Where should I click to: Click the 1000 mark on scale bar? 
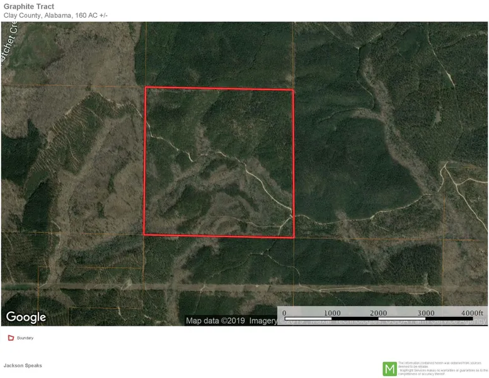[x=331, y=313]
